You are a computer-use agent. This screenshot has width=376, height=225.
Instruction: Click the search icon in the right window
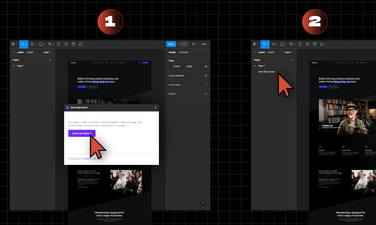coord(255,52)
